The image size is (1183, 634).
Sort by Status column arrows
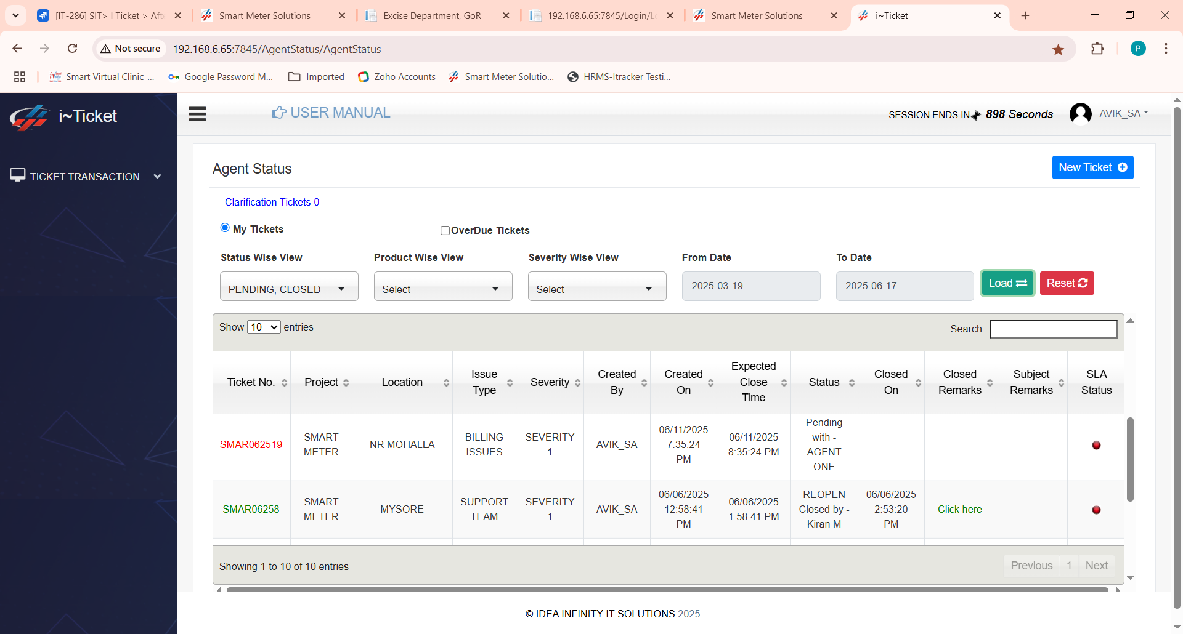pyautogui.click(x=852, y=383)
